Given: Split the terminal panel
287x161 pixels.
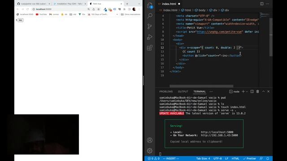Looking at the screenshot, I should [x=252, y=91].
